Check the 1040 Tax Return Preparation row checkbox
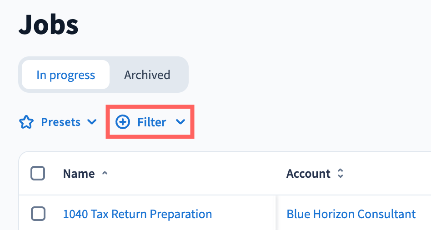The width and height of the screenshot is (431, 230). pyautogui.click(x=38, y=214)
